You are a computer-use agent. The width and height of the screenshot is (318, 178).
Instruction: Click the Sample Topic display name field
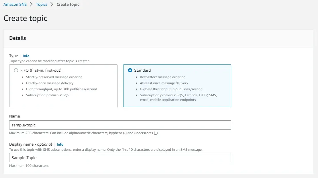tap(120, 158)
